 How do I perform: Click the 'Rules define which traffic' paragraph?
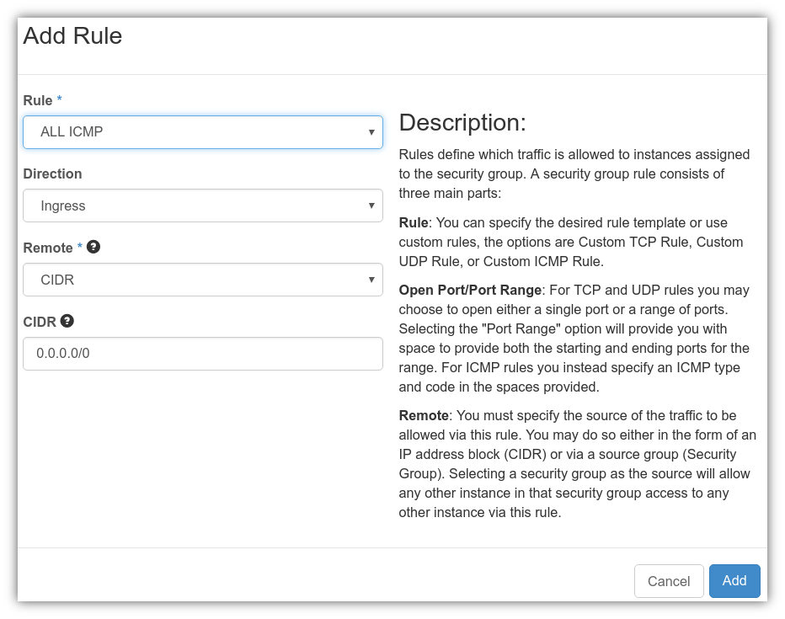click(x=574, y=173)
